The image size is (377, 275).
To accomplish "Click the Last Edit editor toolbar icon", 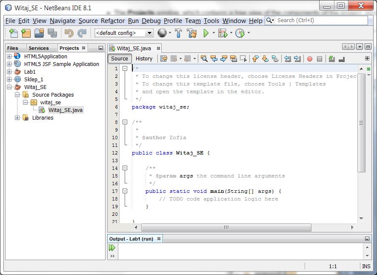I will point(164,58).
